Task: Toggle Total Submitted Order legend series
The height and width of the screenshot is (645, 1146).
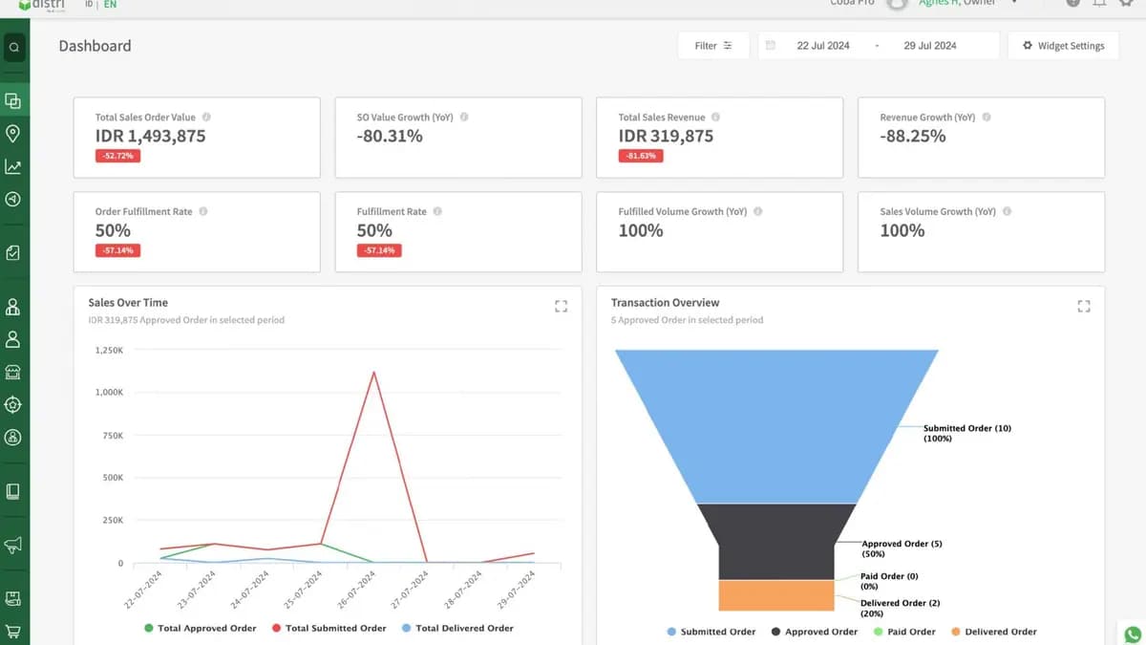Action: click(329, 628)
